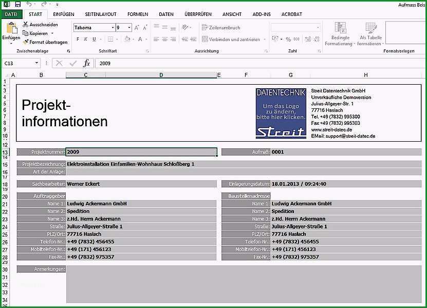427x308 pixels.
Task: Align text to top of cell
Action: (x=156, y=27)
